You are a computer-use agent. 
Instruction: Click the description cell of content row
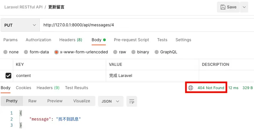(226, 76)
